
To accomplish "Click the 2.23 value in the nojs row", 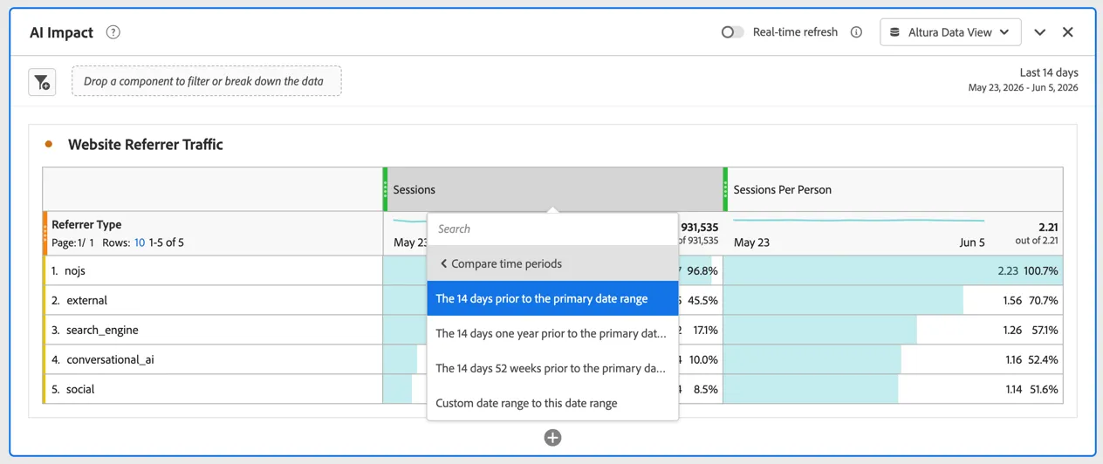I will 1007,270.
